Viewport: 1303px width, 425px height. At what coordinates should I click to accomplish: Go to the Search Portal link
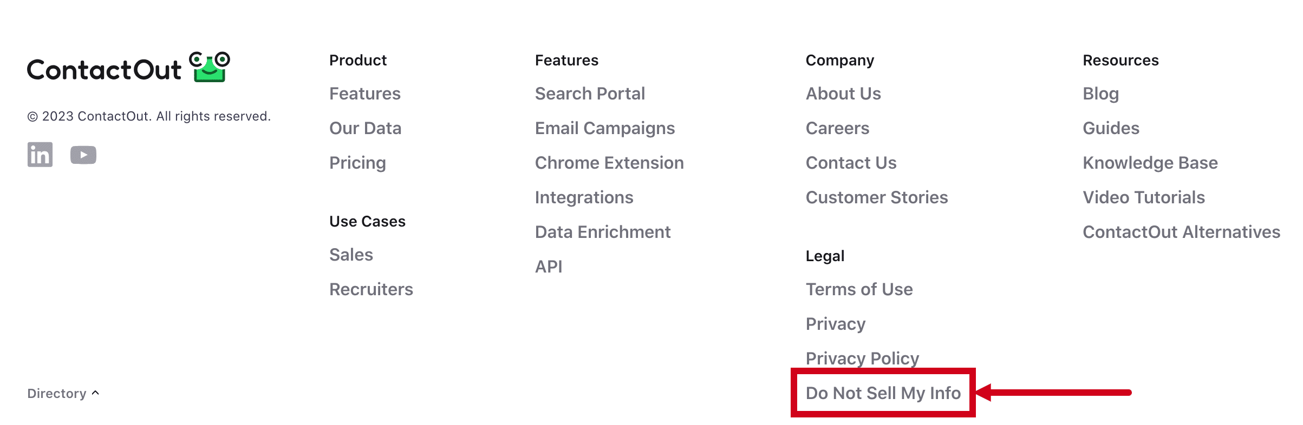tap(590, 94)
